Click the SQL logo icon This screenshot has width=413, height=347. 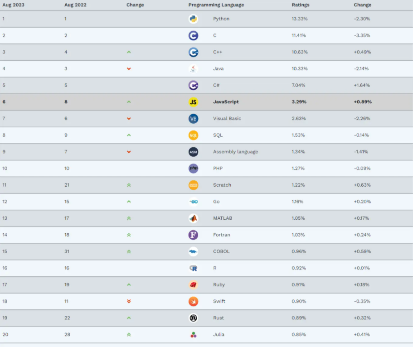[194, 135]
